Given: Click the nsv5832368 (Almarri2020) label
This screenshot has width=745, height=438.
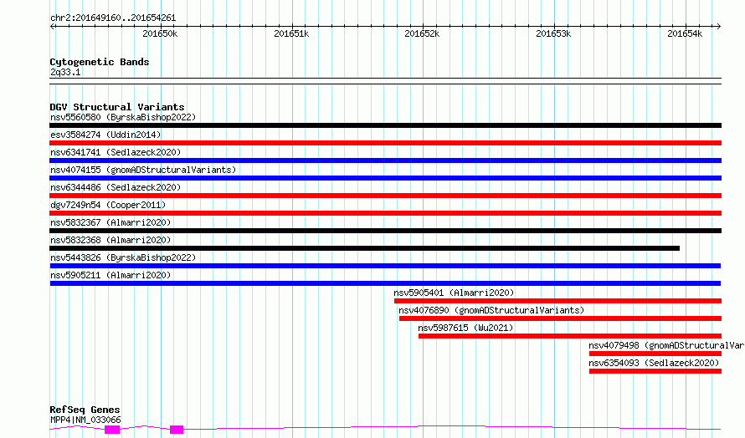Looking at the screenshot, I should [x=110, y=240].
